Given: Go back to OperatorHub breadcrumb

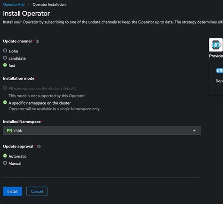Looking at the screenshot, I should [x=14, y=4].
